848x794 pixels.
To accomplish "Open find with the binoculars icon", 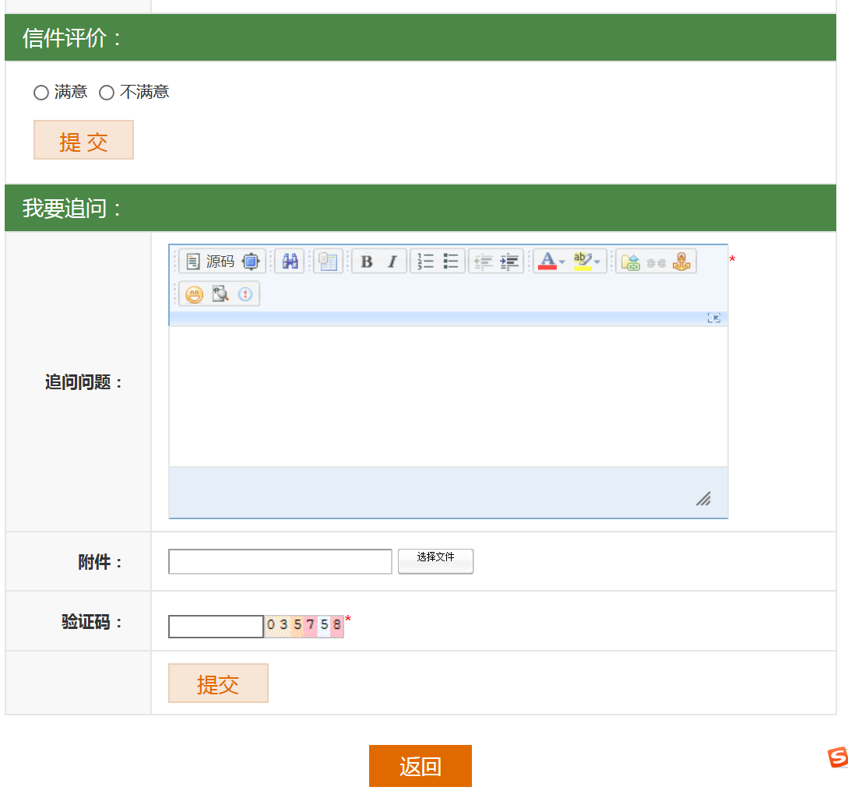I will 290,262.
